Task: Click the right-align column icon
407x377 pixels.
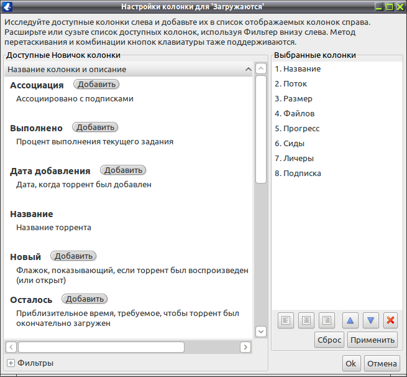Action: tap(327, 320)
